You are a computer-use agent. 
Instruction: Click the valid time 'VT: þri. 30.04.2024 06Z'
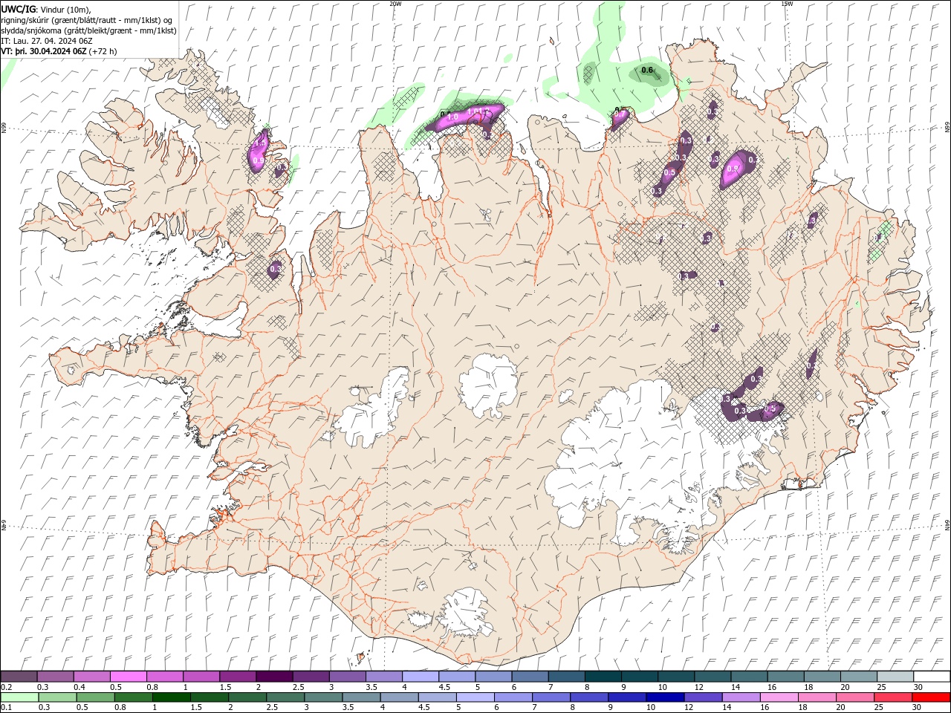click(44, 51)
